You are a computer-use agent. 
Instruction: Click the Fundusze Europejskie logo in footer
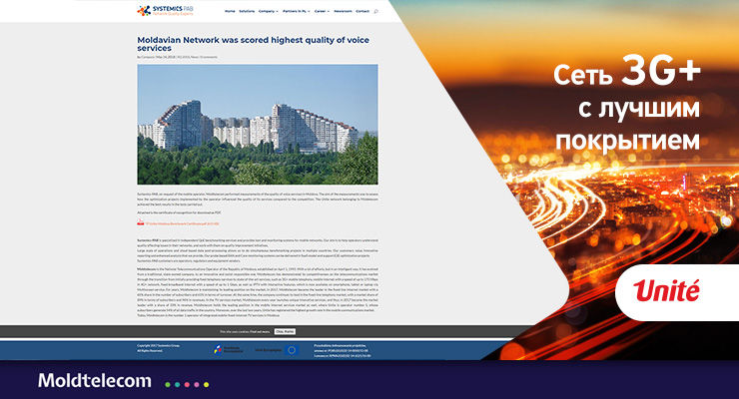[228, 349]
